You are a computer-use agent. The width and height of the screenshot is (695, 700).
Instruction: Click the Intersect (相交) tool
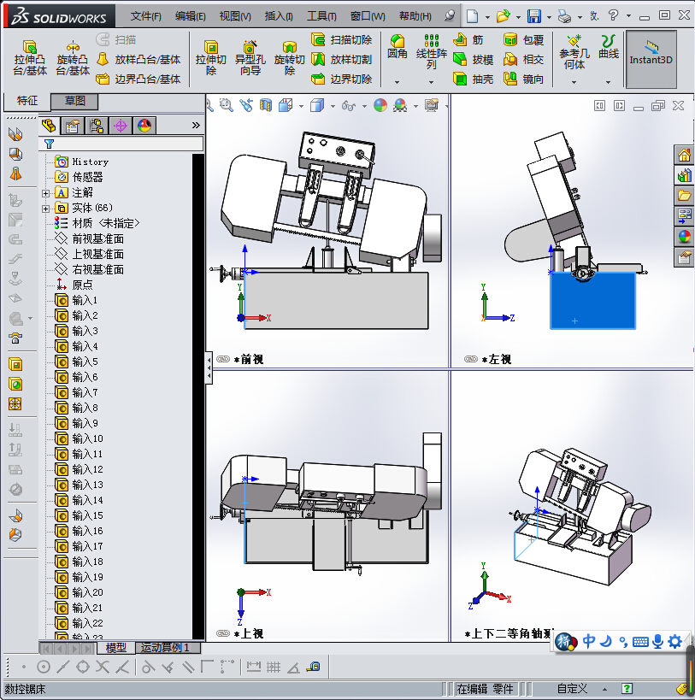(x=523, y=59)
